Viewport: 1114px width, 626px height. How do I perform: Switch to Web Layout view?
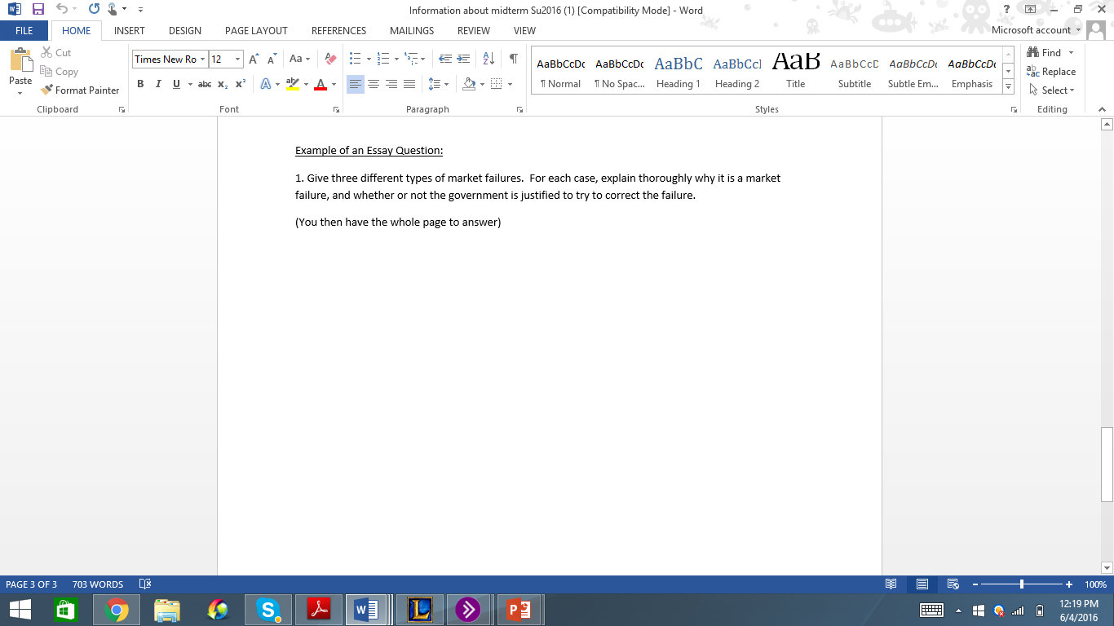tap(953, 584)
